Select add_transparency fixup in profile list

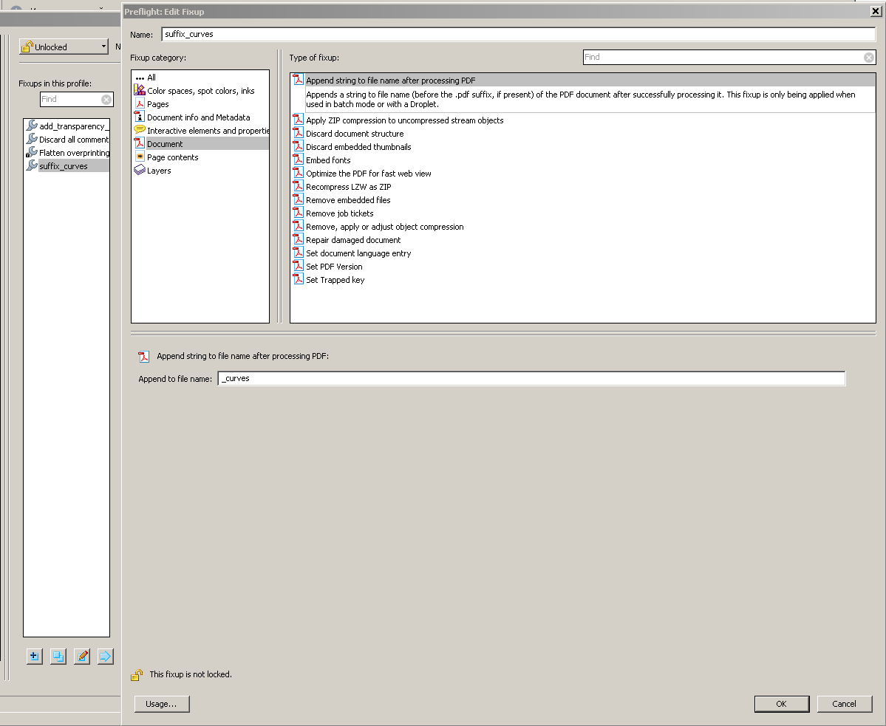67,126
